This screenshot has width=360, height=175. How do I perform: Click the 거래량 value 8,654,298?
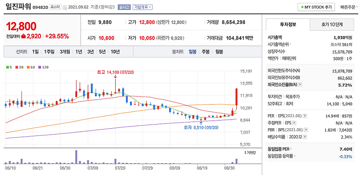(x=234, y=22)
